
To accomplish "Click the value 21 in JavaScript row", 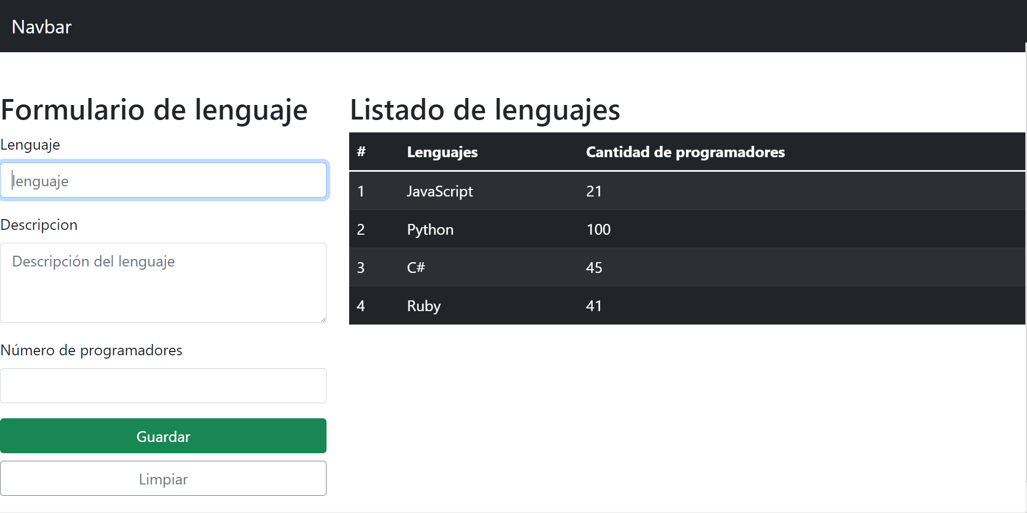I will pyautogui.click(x=594, y=191).
